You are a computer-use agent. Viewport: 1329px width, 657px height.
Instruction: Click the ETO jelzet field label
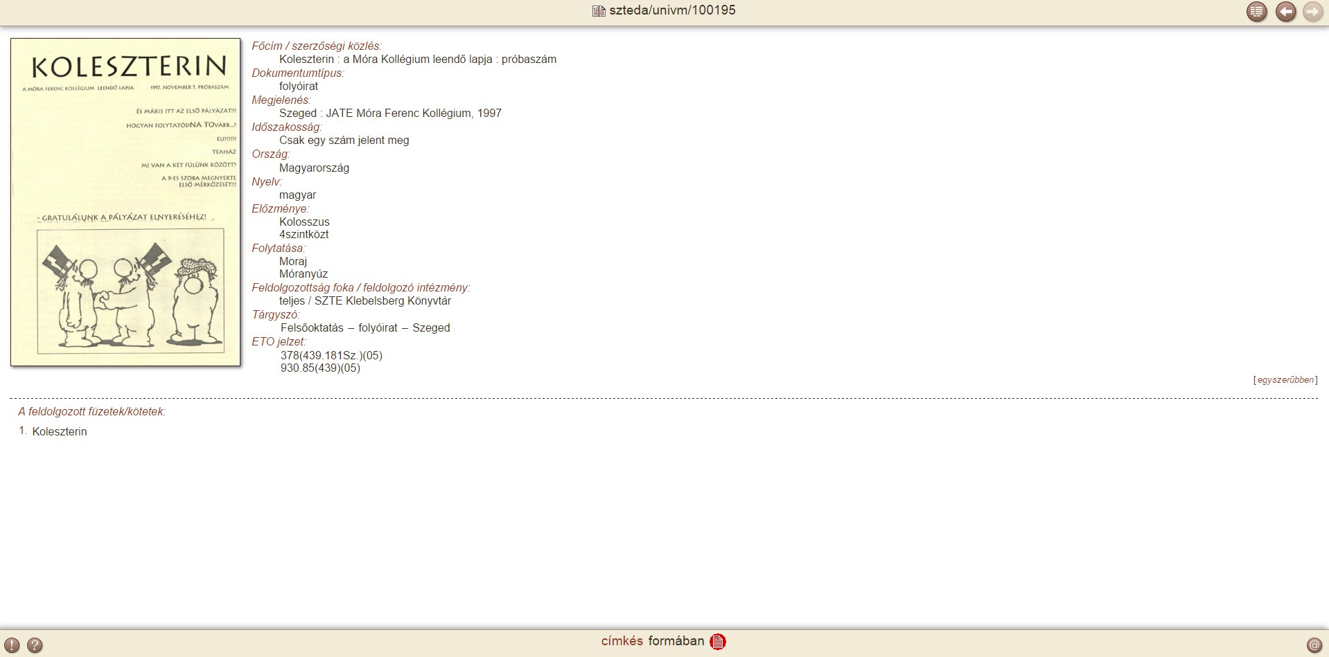279,342
